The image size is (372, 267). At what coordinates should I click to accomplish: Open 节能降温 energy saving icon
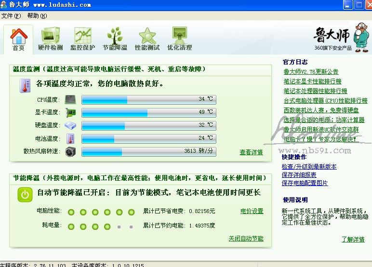click(115, 37)
